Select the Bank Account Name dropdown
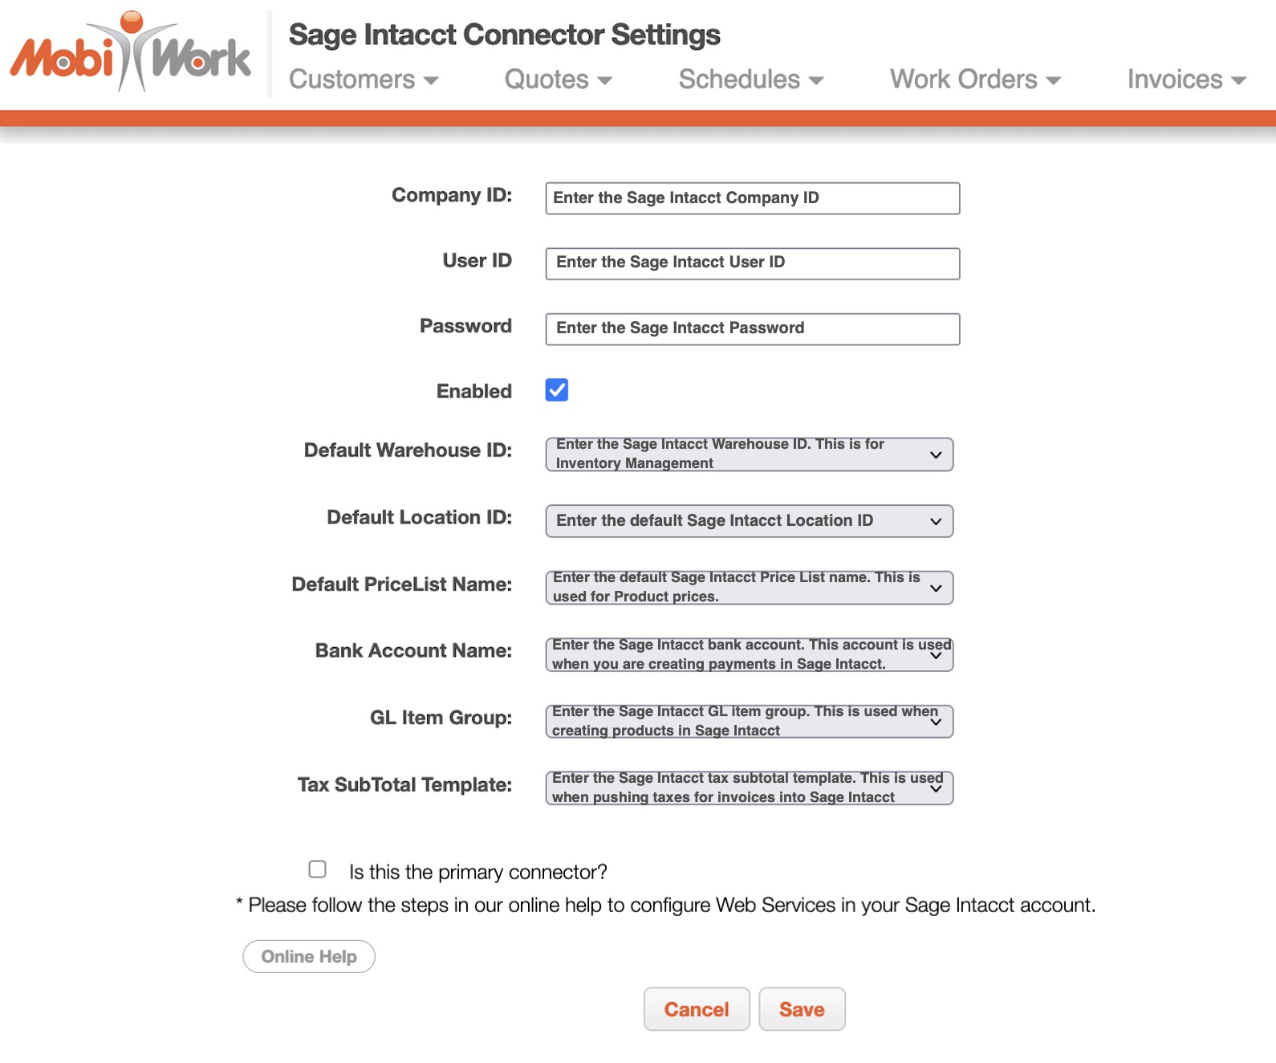 click(x=749, y=654)
